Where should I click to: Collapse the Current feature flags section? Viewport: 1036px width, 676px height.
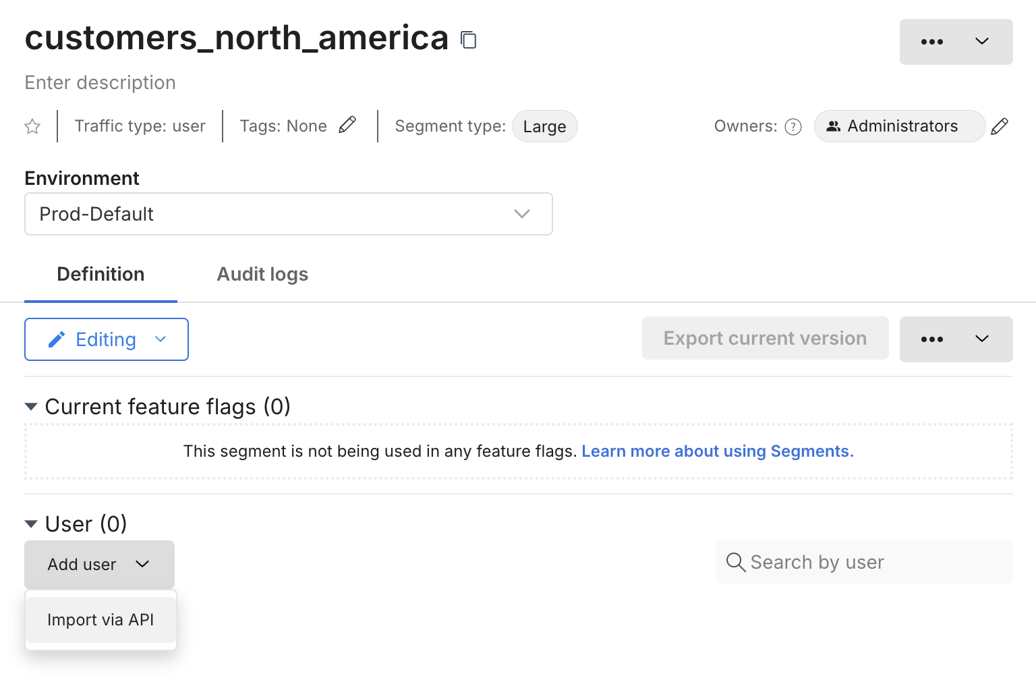tap(31, 407)
